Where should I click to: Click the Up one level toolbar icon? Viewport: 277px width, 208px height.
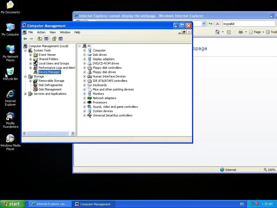(x=40, y=39)
